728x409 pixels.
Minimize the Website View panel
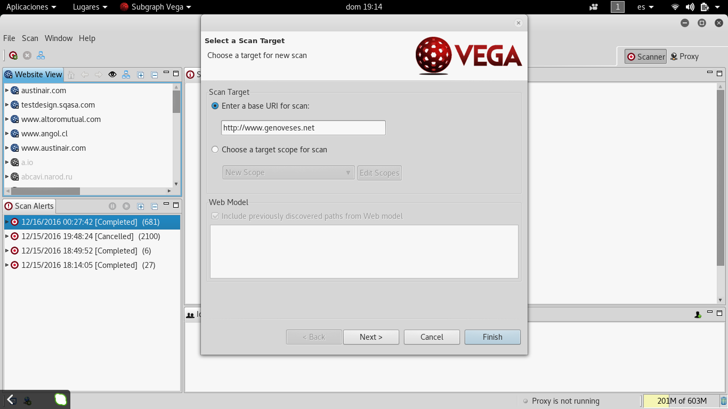click(166, 73)
